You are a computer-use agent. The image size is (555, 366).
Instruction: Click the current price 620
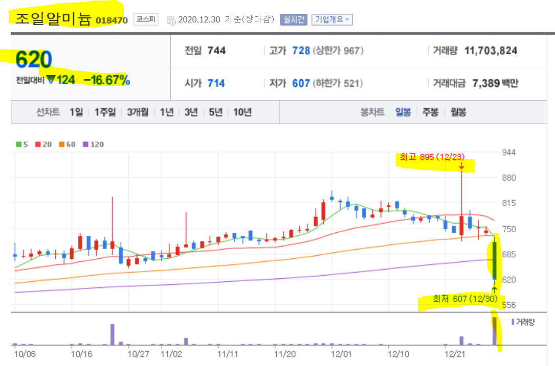coord(34,59)
